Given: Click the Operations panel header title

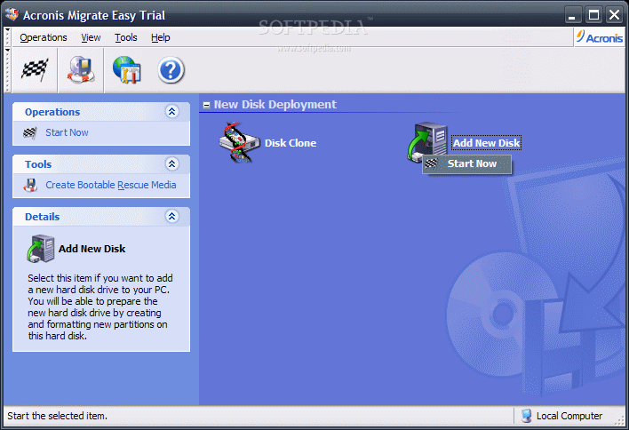Looking at the screenshot, I should point(52,112).
